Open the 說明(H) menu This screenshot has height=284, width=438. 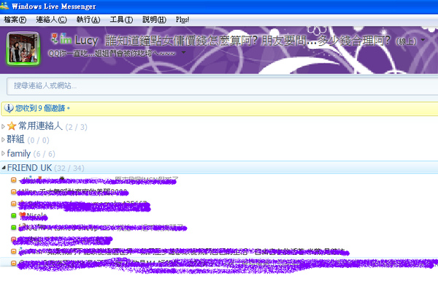click(x=155, y=20)
